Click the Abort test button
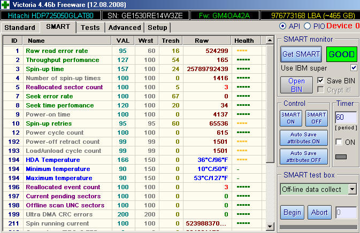The height and width of the screenshot is (233, 360). pyautogui.click(x=319, y=212)
